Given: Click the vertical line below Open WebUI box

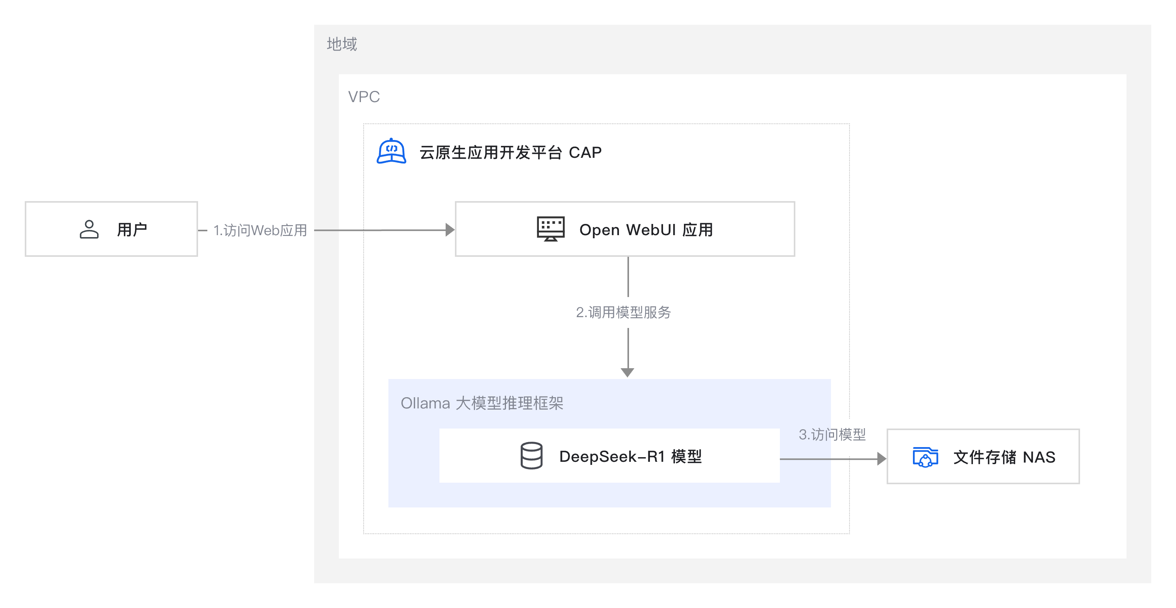Looking at the screenshot, I should pyautogui.click(x=628, y=277).
